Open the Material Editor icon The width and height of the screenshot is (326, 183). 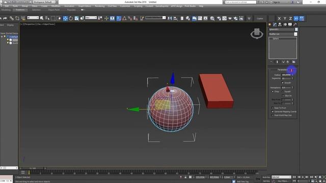tap(212, 18)
